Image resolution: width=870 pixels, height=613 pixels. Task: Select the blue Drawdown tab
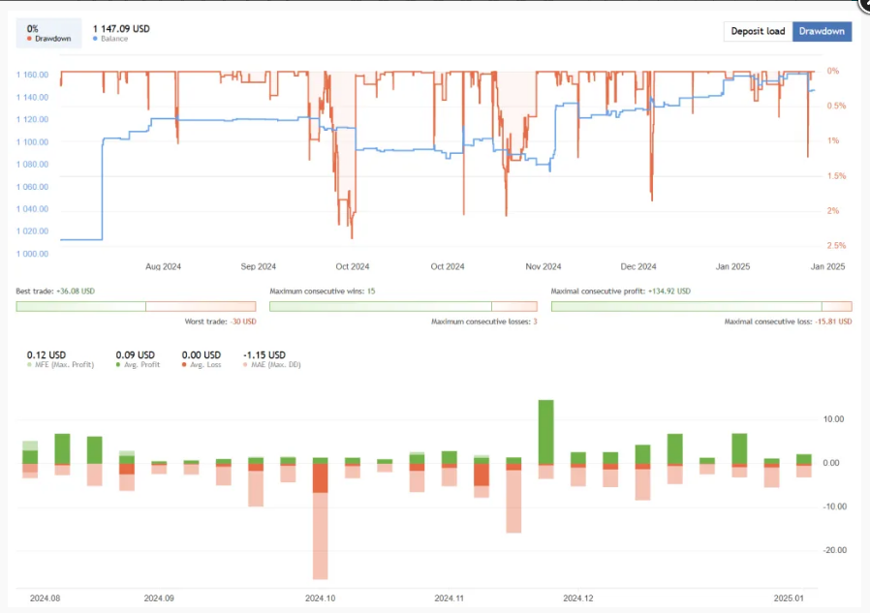pyautogui.click(x=822, y=31)
